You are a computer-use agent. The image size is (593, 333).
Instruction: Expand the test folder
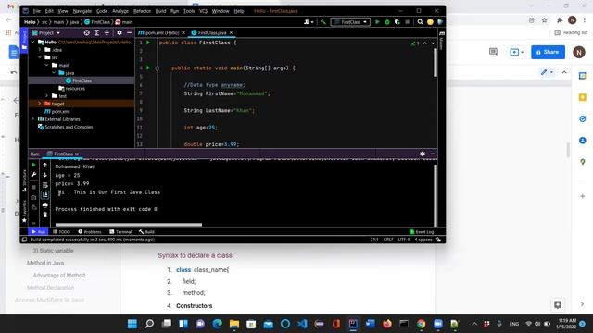[x=47, y=96]
